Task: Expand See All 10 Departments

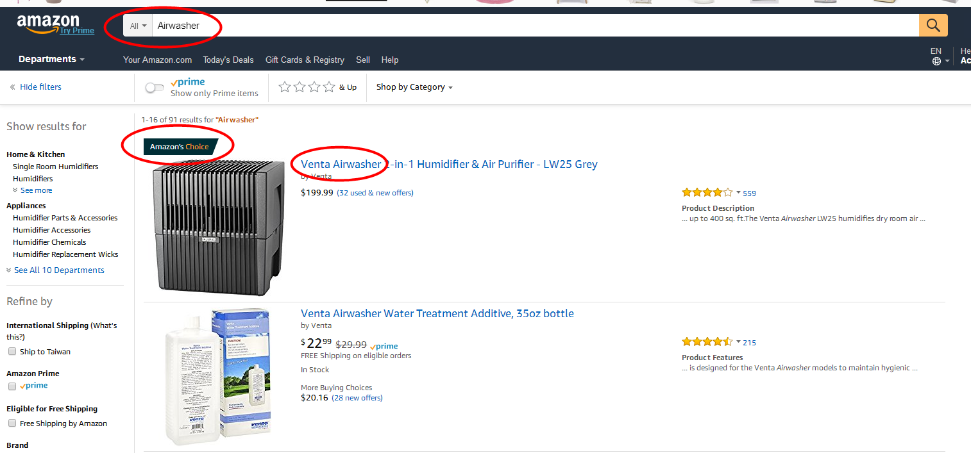Action: pos(59,270)
